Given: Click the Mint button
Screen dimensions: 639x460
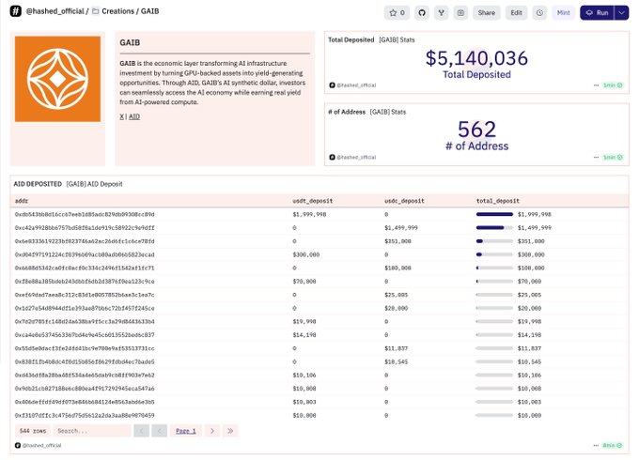Looking at the screenshot, I should click(x=562, y=13).
